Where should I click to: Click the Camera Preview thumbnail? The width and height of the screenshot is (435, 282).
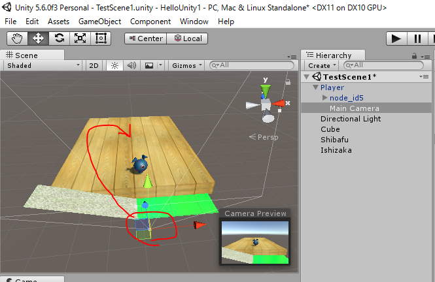point(255,242)
